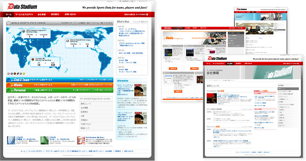Select 関連リンク in the データスタジアムについて menu

96,128
